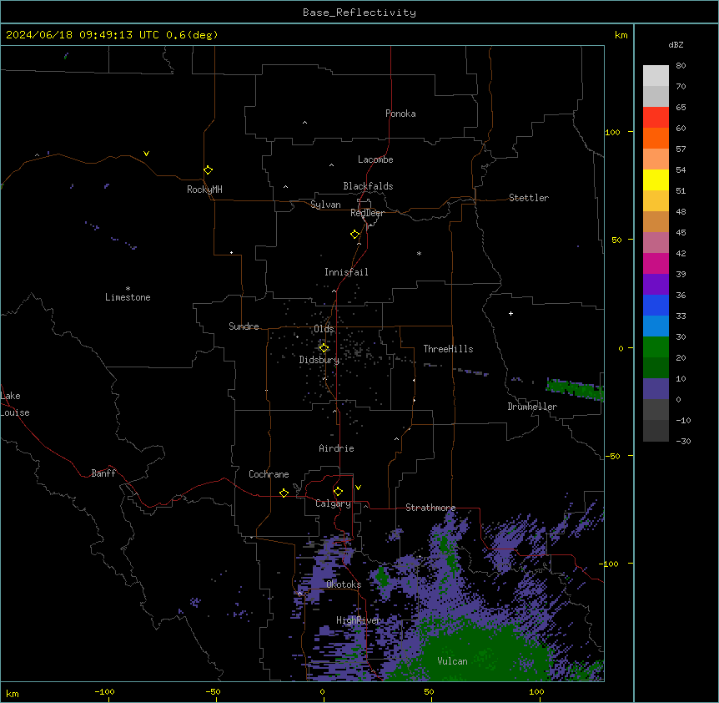The height and width of the screenshot is (703, 719).
Task: Select the purple 39-36 dBZ legend swatch
Action: [x=656, y=284]
